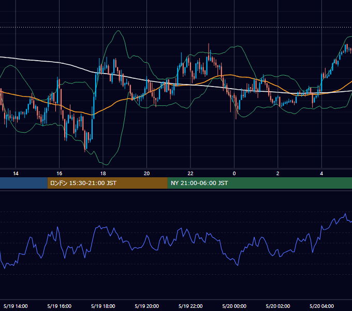This screenshot has width=352, height=311.
Task: Click the 5/19 16:00 date label
Action: coord(59,306)
